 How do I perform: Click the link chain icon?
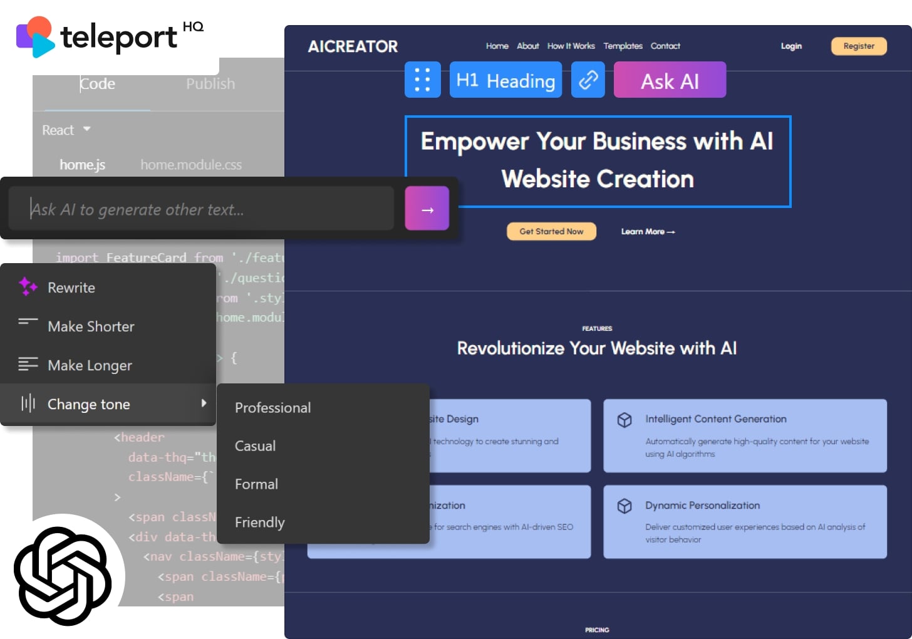pyautogui.click(x=588, y=80)
